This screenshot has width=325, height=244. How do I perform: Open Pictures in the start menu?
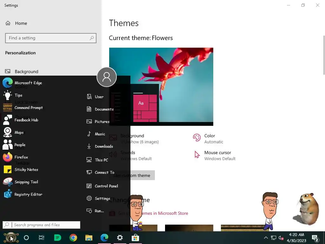98,122
